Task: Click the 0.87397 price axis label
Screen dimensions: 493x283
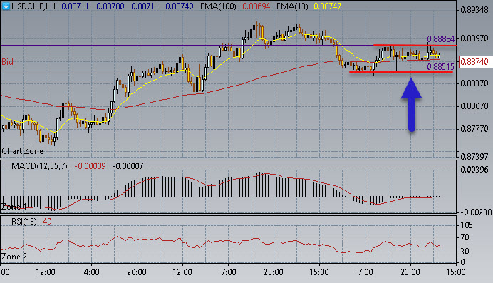Action: [474, 156]
